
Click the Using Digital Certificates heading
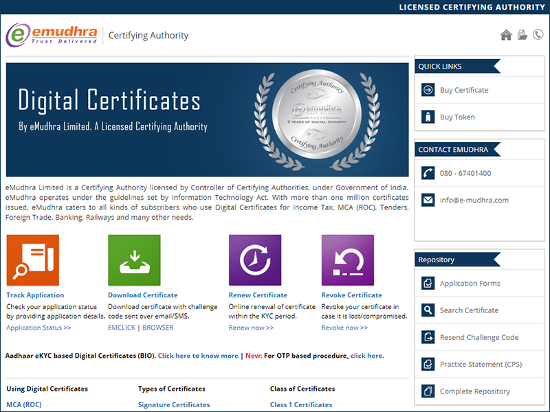[x=47, y=389]
